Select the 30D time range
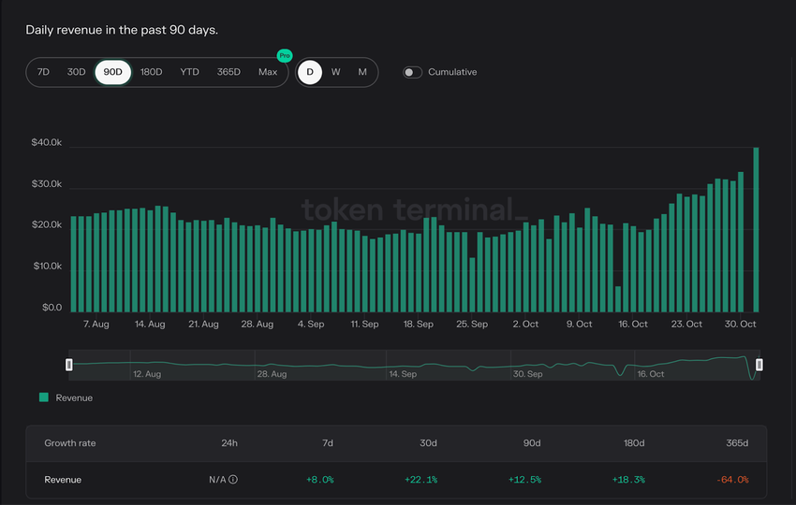The width and height of the screenshot is (796, 505). (x=76, y=72)
